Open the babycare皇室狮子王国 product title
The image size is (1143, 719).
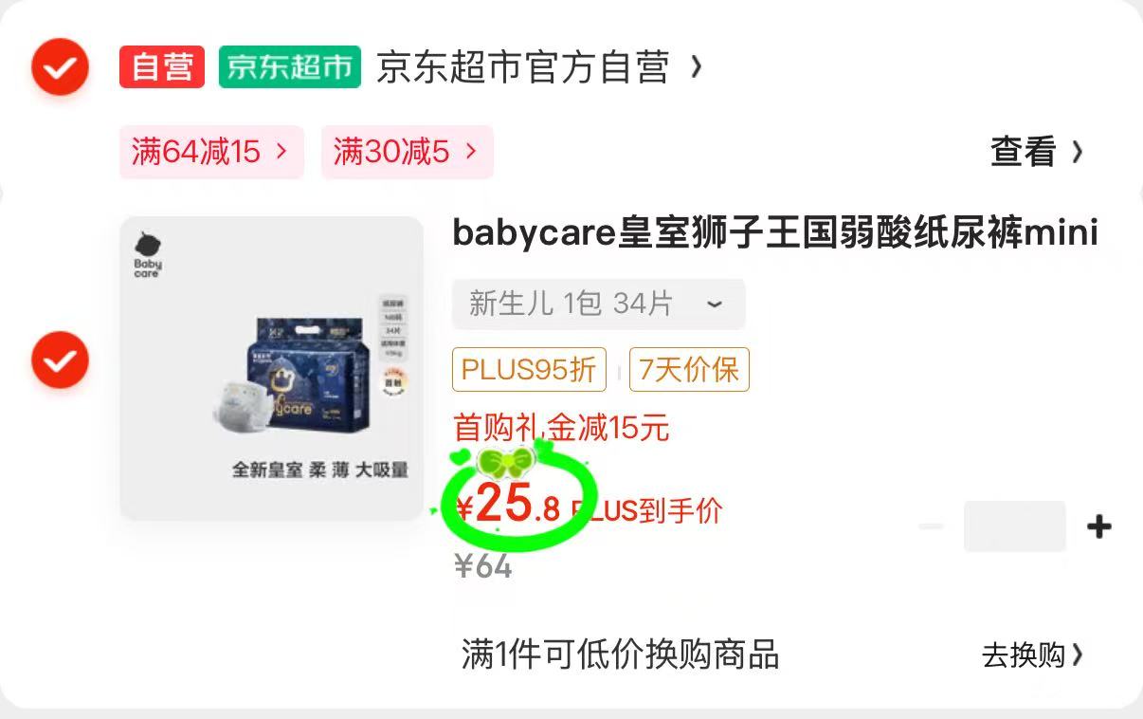pyautogui.click(x=775, y=233)
